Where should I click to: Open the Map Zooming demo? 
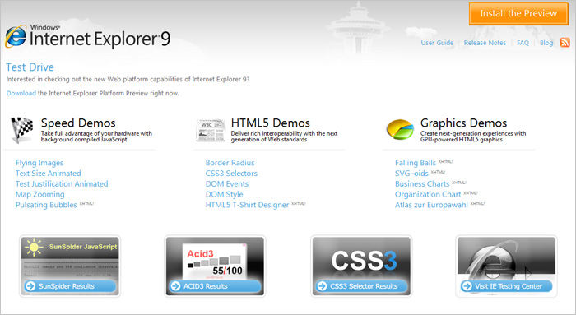click(x=40, y=194)
